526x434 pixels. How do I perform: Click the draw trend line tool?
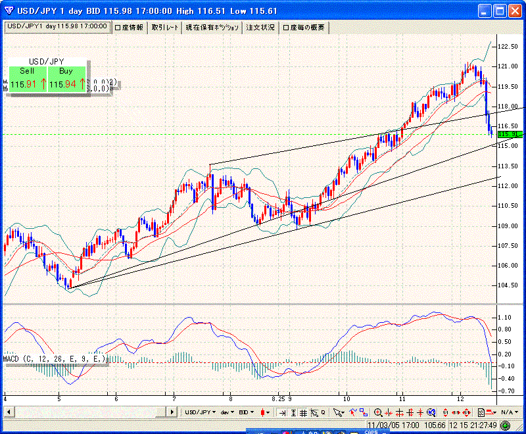pyautogui.click(x=353, y=412)
